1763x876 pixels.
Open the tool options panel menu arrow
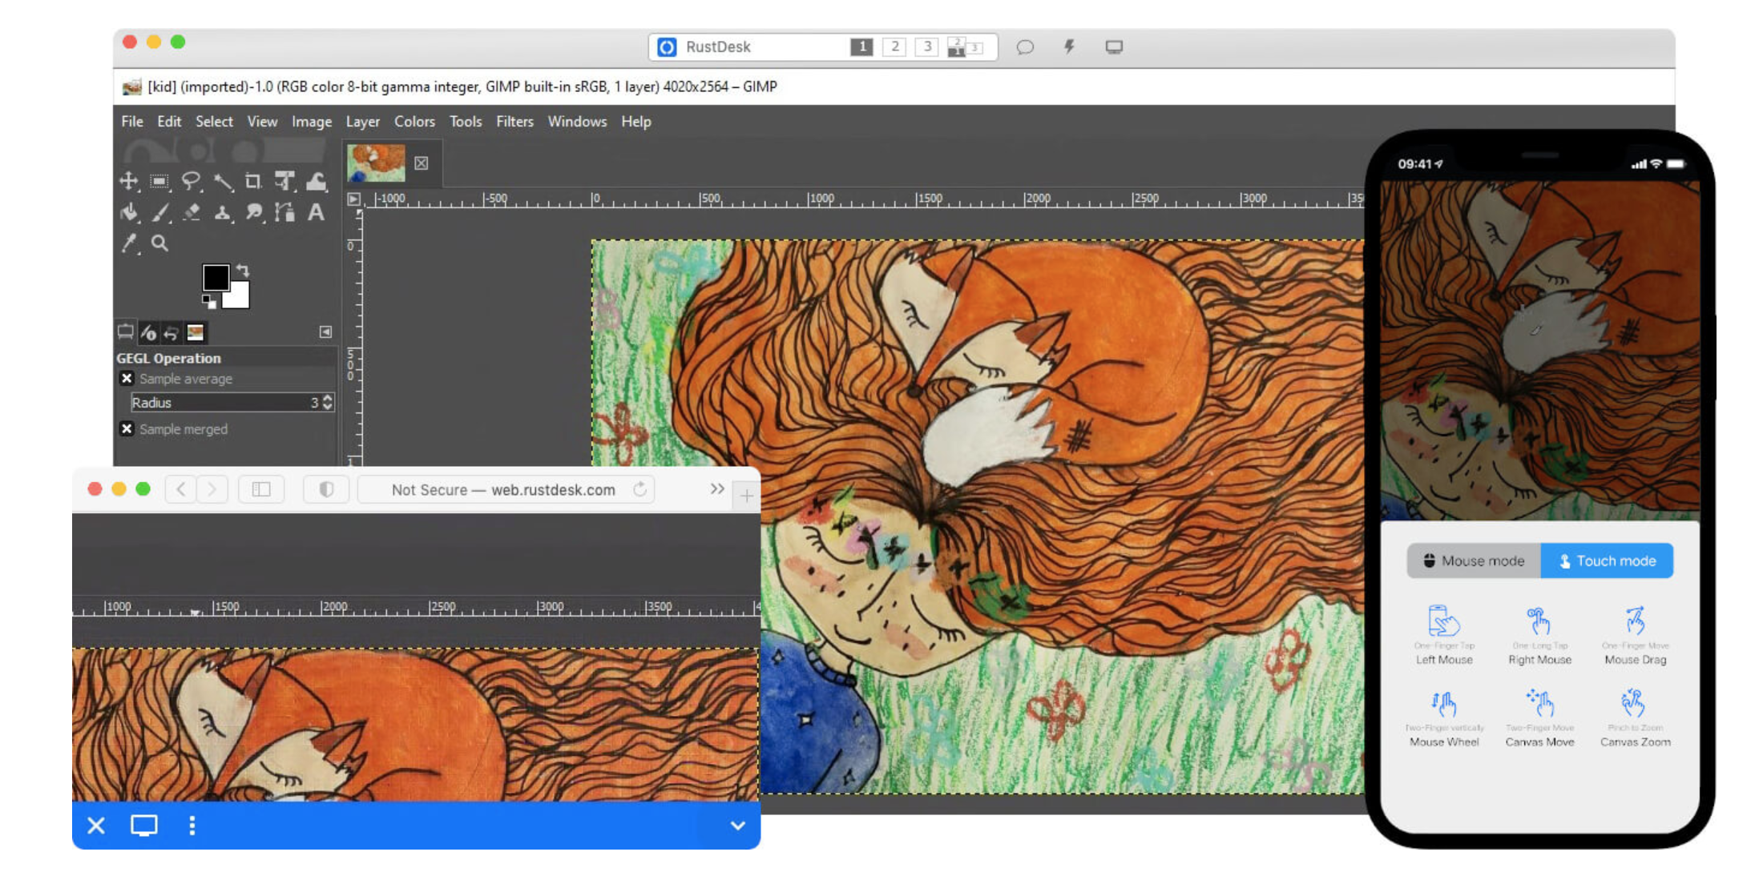tap(325, 332)
